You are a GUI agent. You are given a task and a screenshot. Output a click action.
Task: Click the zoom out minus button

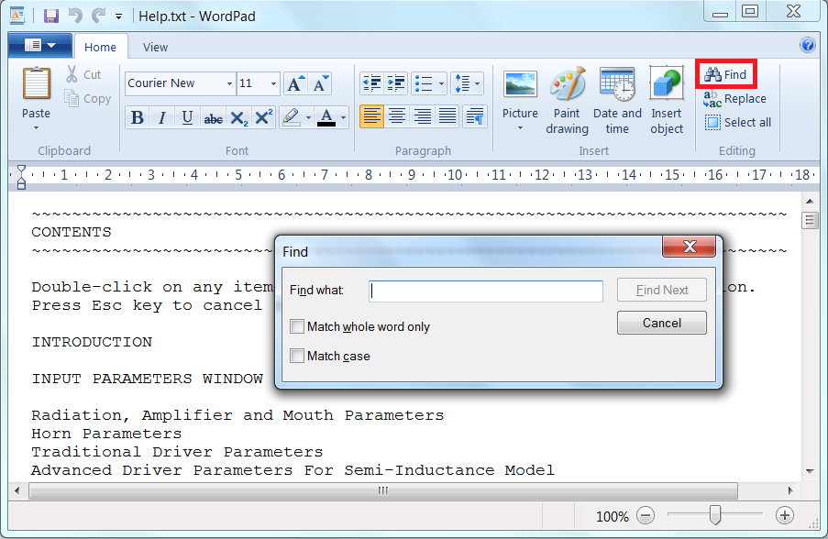[646, 515]
